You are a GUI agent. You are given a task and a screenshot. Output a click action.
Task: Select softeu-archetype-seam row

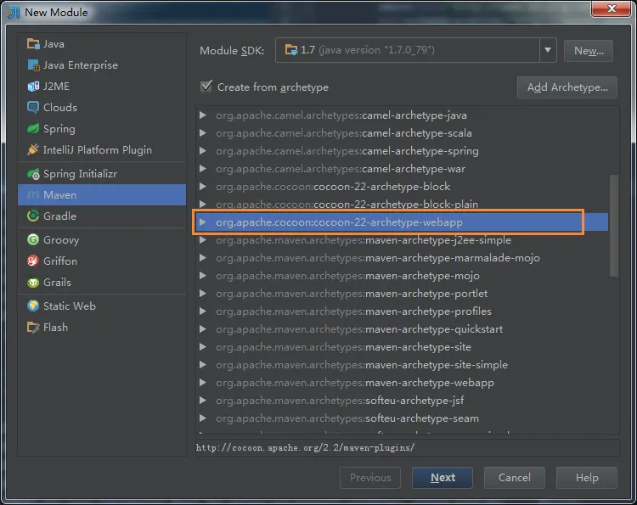pyautogui.click(x=403, y=418)
